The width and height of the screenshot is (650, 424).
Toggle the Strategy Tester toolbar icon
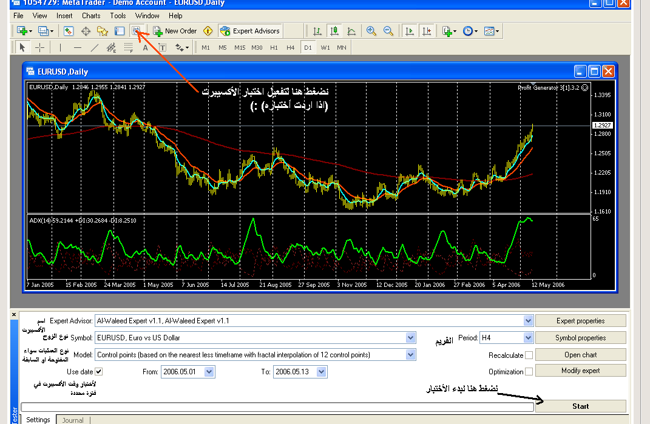click(x=136, y=31)
